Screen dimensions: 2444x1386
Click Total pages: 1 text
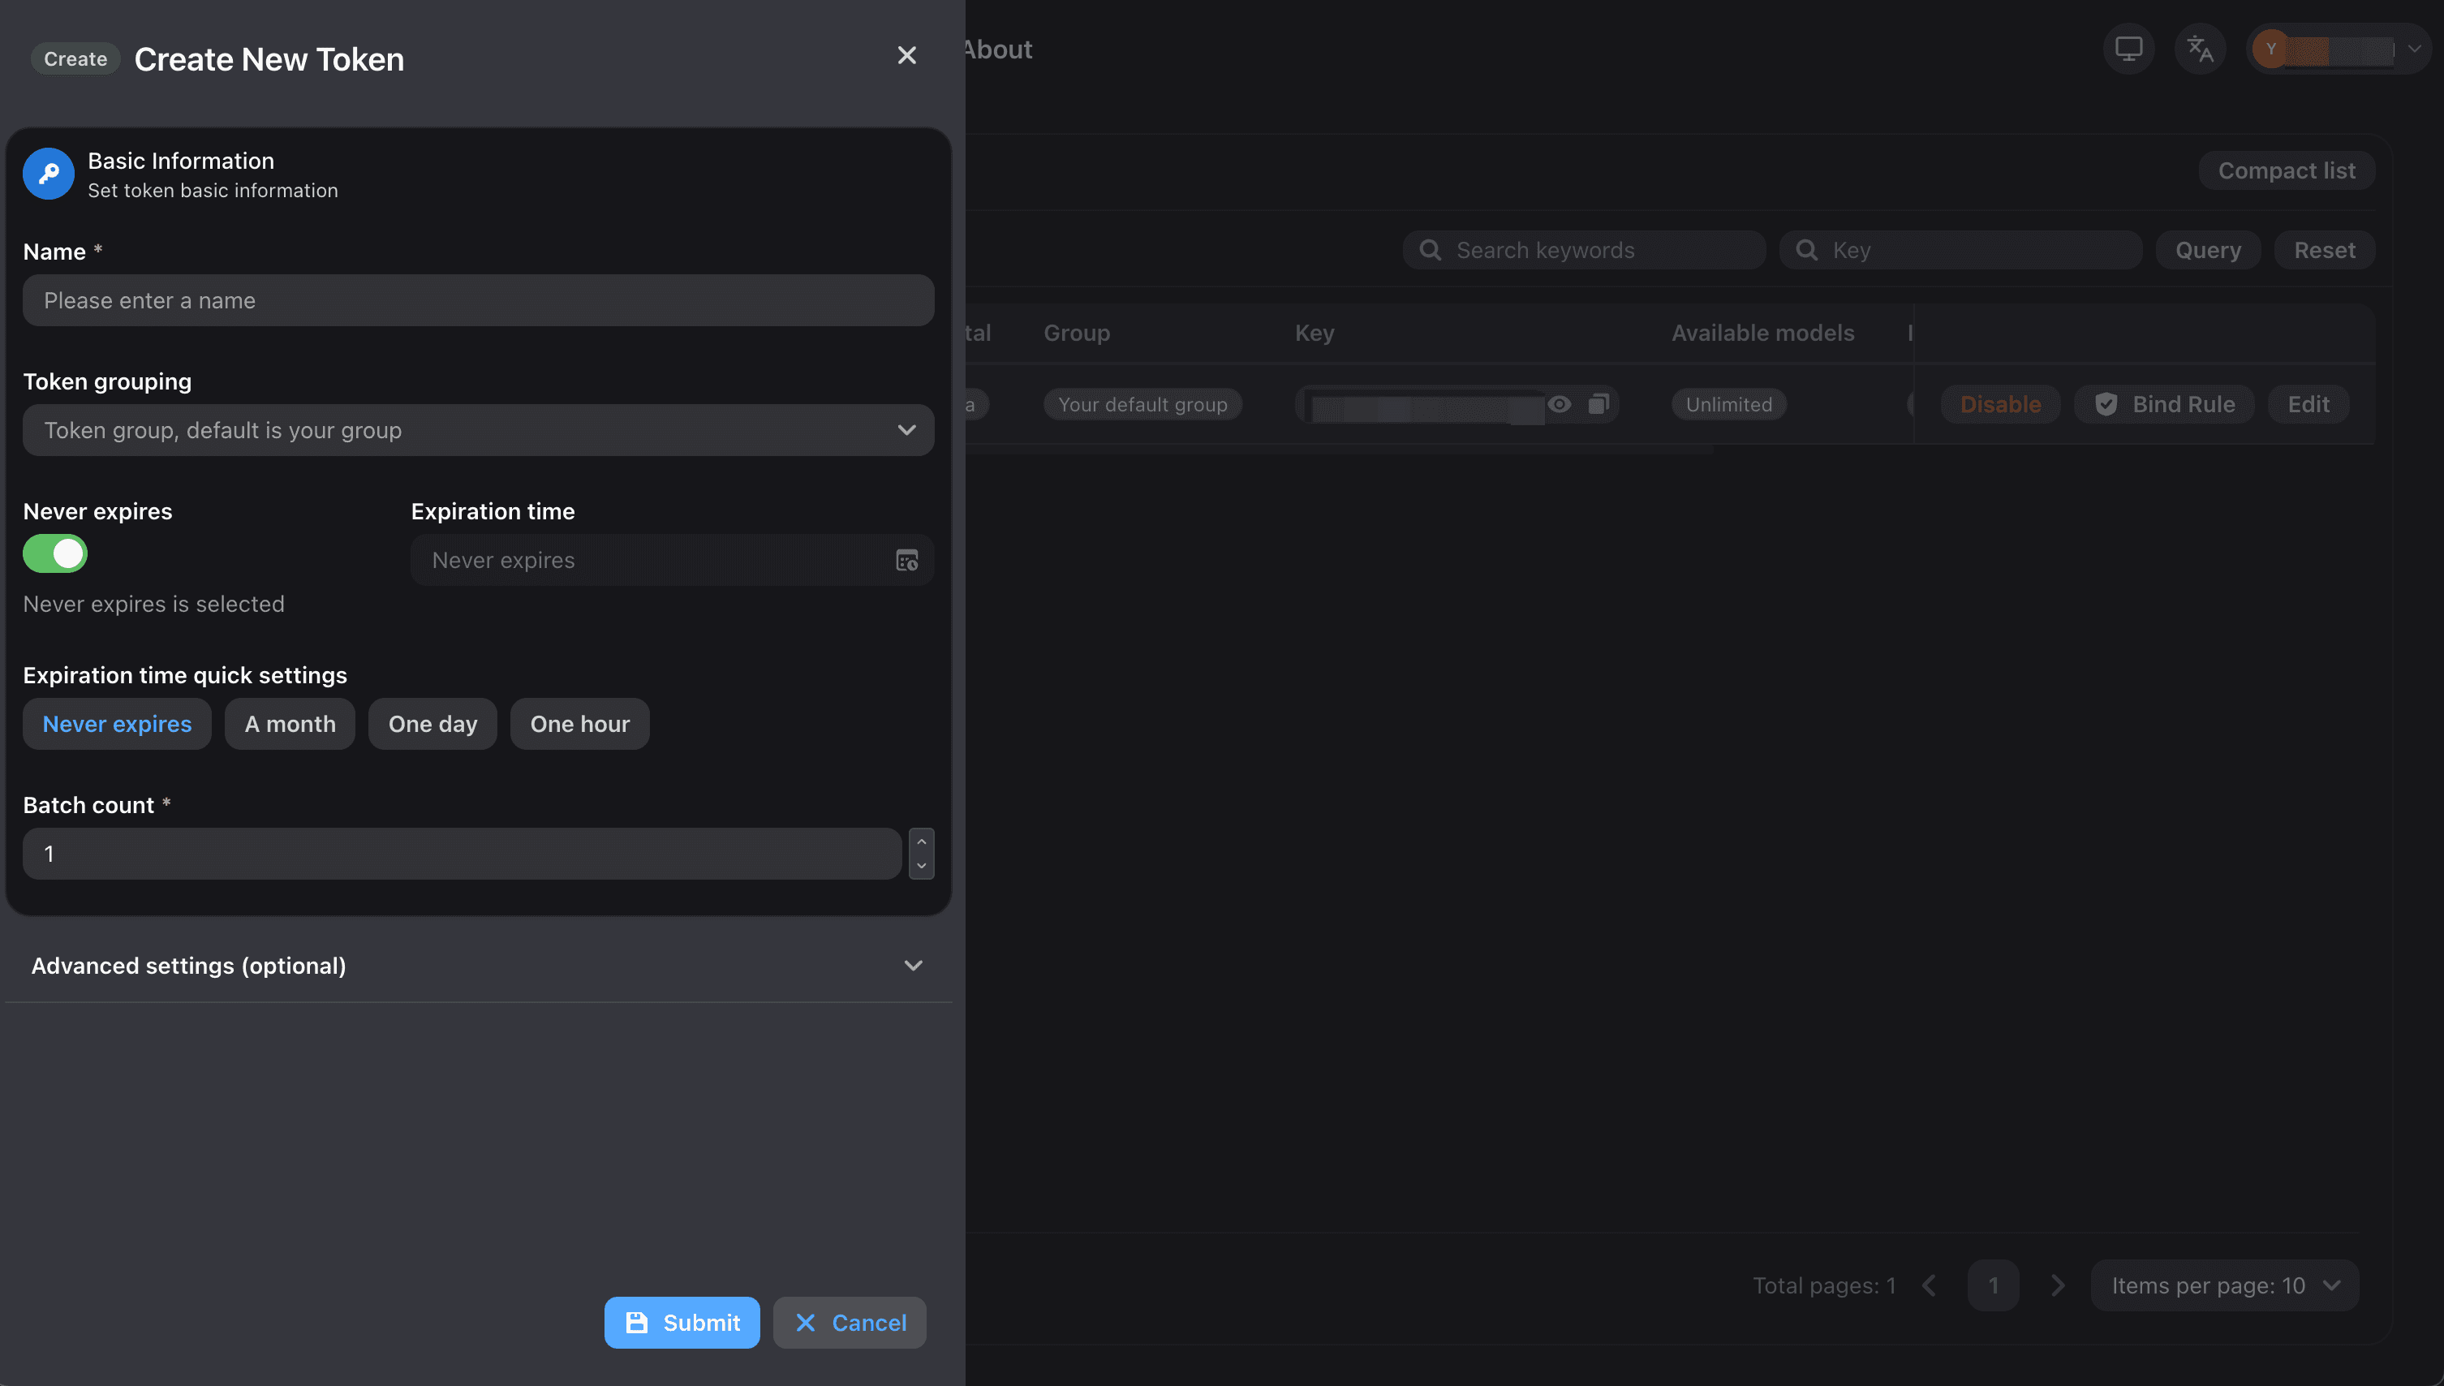point(1823,1286)
